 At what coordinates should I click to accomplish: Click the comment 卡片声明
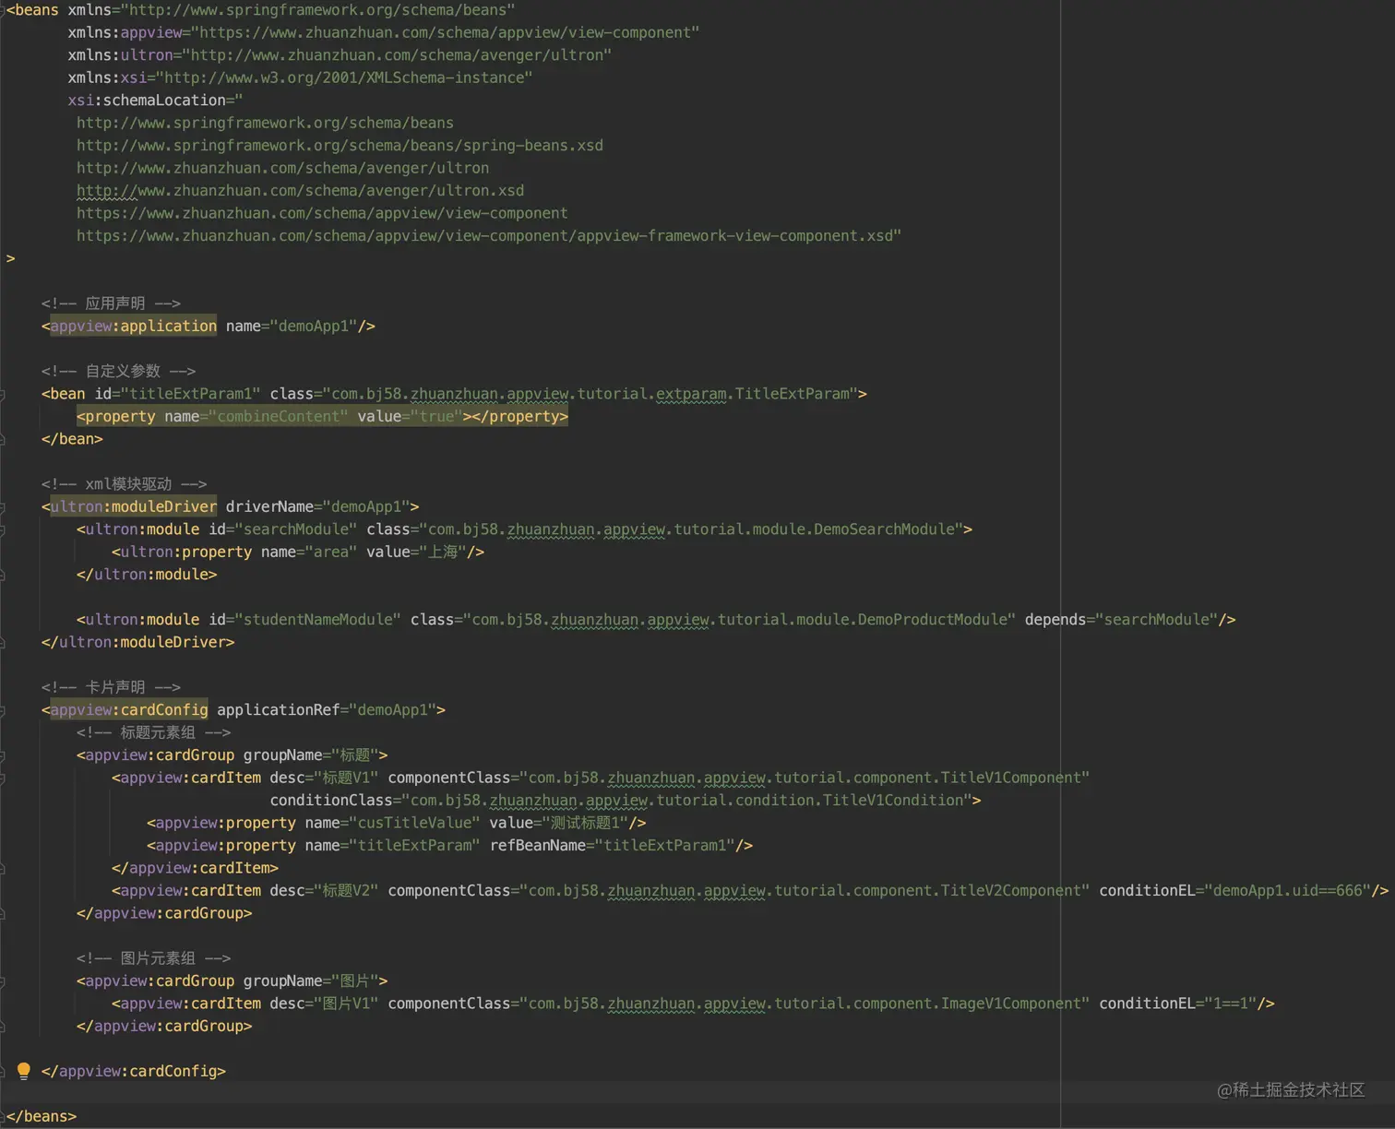[111, 687]
